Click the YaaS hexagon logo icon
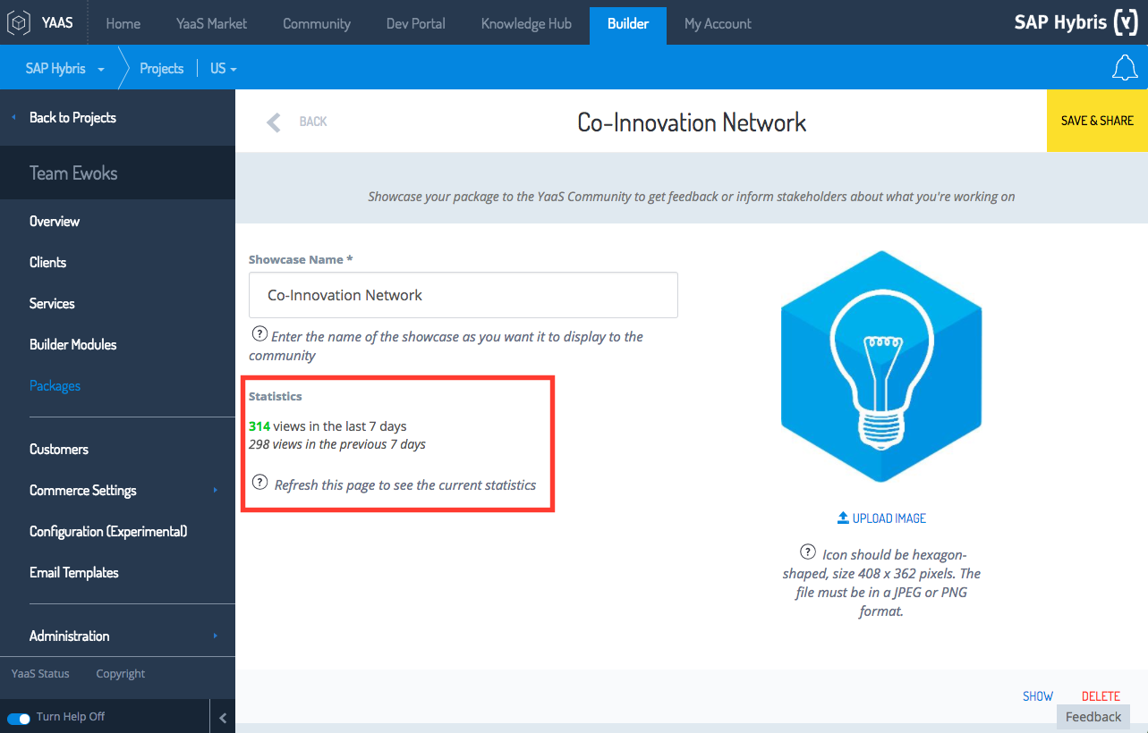Viewport: 1148px width, 733px height. [20, 23]
